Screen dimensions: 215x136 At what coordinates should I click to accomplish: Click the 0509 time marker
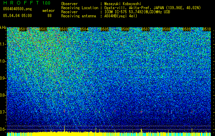(x=187, y=29)
